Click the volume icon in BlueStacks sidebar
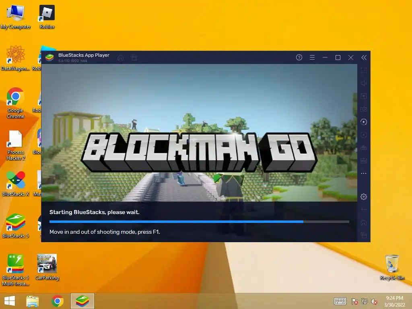 [x=364, y=83]
